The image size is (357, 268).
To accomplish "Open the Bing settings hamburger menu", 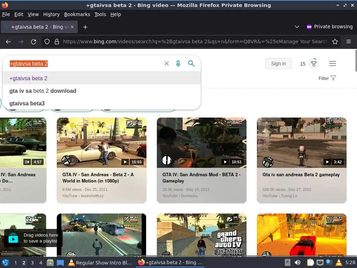I will [333, 64].
